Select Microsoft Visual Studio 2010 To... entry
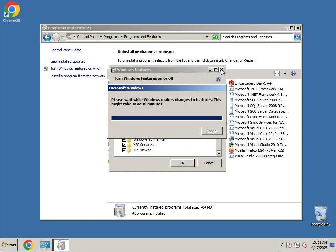This screenshot has width=336, height=252. pos(258,145)
